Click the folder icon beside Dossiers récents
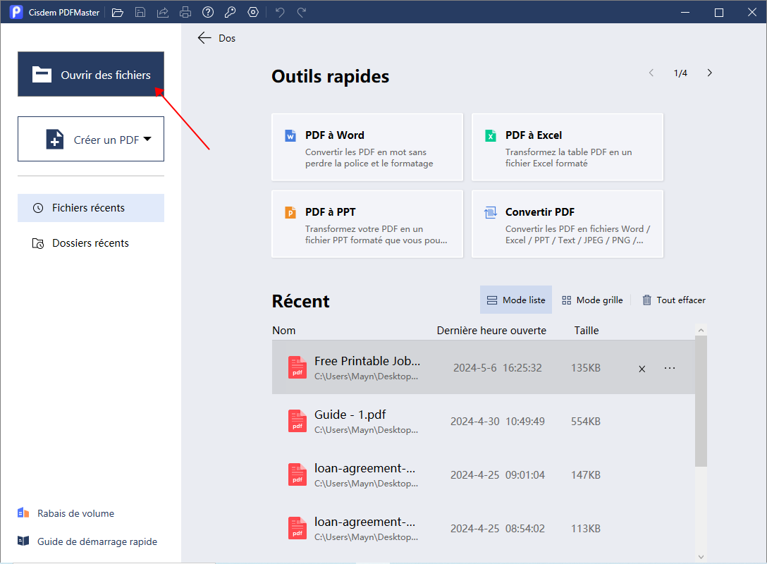This screenshot has height=564, width=767. [38, 243]
